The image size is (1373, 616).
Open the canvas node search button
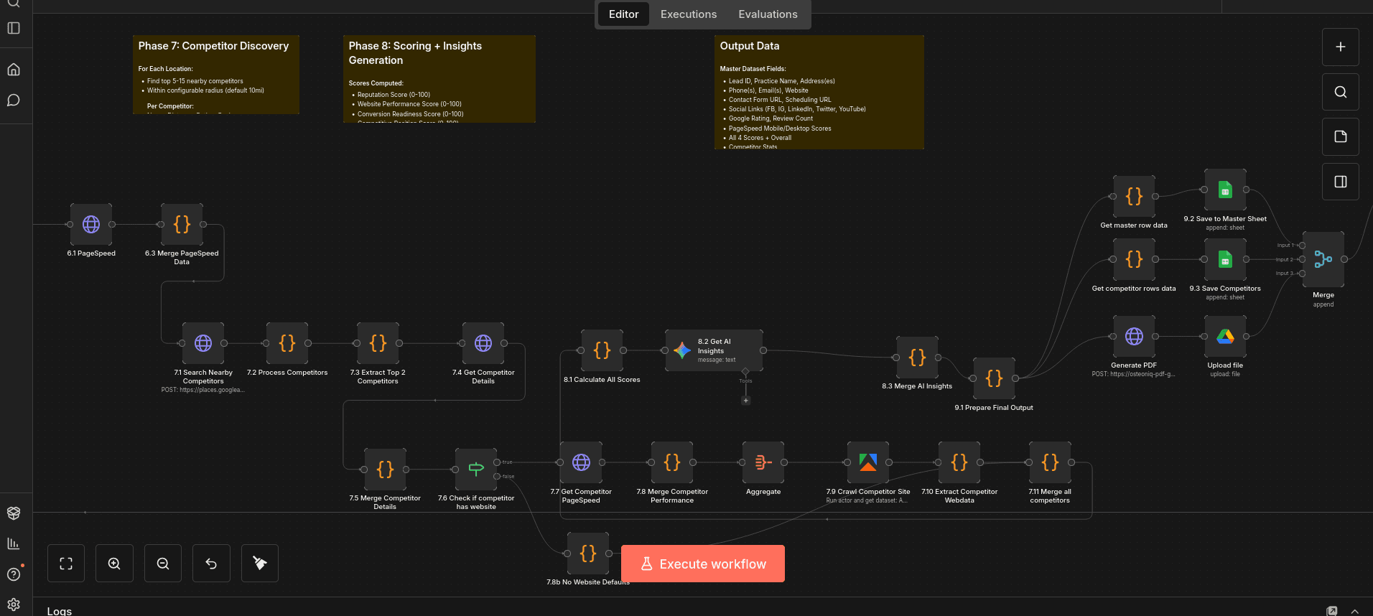[x=1341, y=92]
